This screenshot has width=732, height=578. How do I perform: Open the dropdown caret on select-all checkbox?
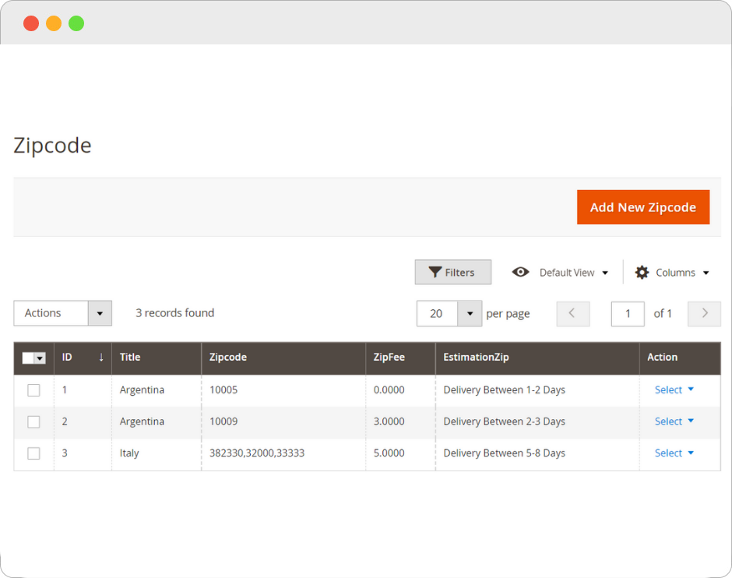click(39, 358)
